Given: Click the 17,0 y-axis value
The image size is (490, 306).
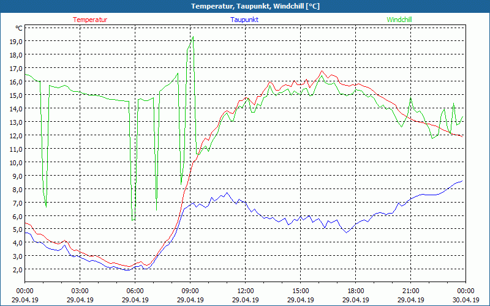Looking at the screenshot, I should tap(17, 68).
